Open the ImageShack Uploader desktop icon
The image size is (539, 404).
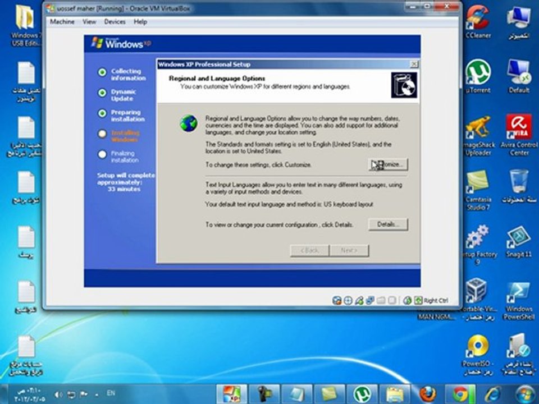coord(479,136)
